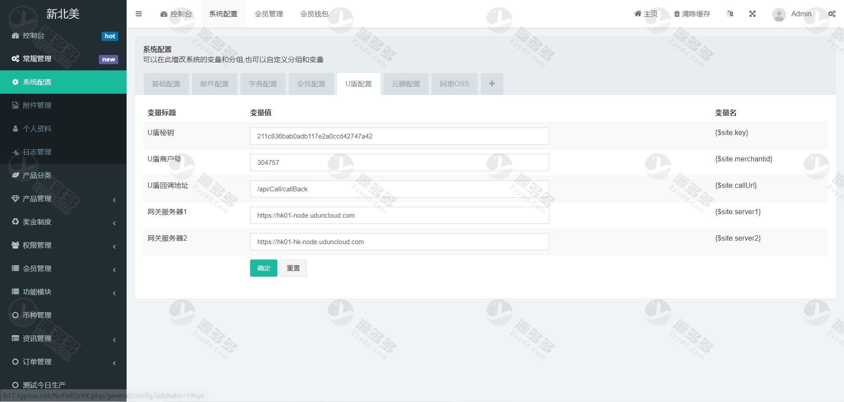Open the Admin avatar menu

click(x=779, y=14)
